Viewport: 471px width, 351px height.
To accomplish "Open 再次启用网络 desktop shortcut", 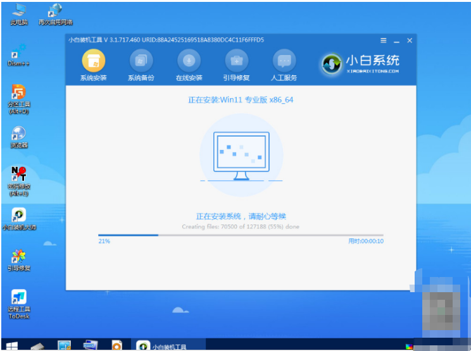I will 56,15.
